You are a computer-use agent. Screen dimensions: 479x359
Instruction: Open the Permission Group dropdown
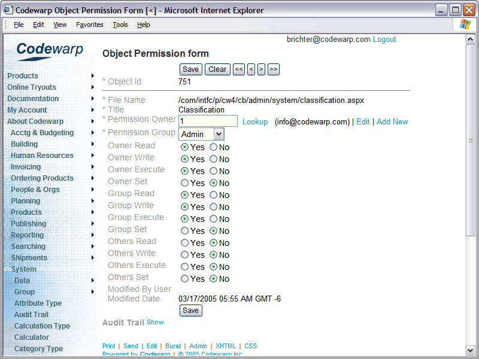click(219, 134)
